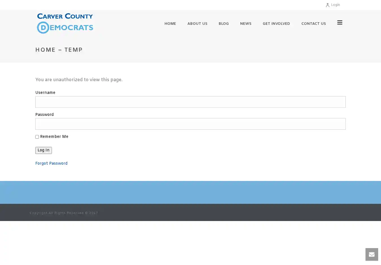
Task: Open the hamburger side menu icon
Action: click(340, 23)
